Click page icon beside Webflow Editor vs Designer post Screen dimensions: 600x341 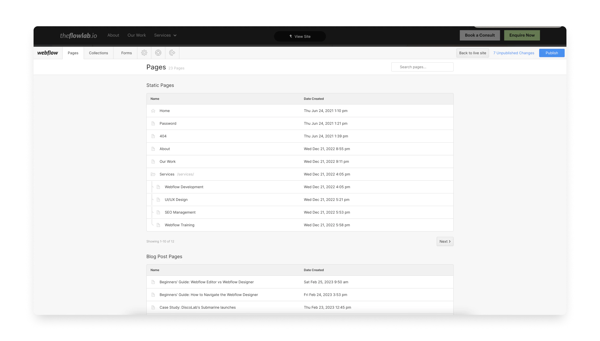(153, 282)
